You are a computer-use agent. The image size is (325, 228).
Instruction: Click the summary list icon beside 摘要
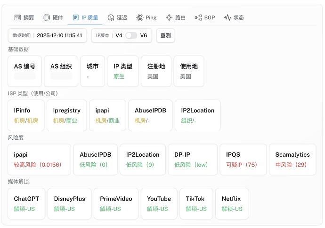pos(17,17)
